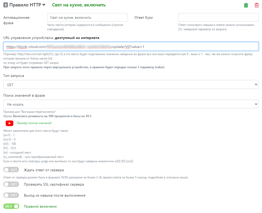
Task: Click the green 'Свет на кухне, включить' title
Action: click(79, 5)
